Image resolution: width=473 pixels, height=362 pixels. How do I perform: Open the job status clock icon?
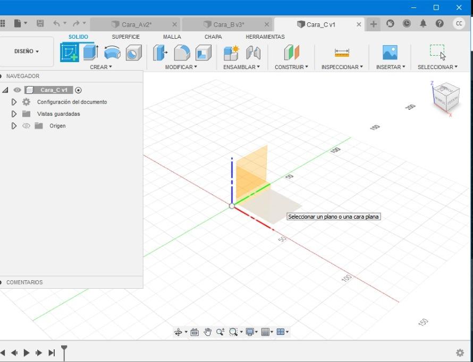[x=407, y=23]
